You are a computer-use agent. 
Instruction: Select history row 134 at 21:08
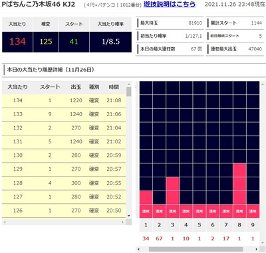coord(64,101)
